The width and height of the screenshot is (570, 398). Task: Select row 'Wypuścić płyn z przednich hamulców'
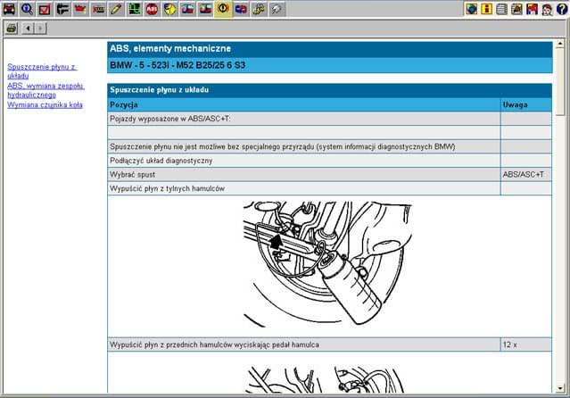point(304,344)
